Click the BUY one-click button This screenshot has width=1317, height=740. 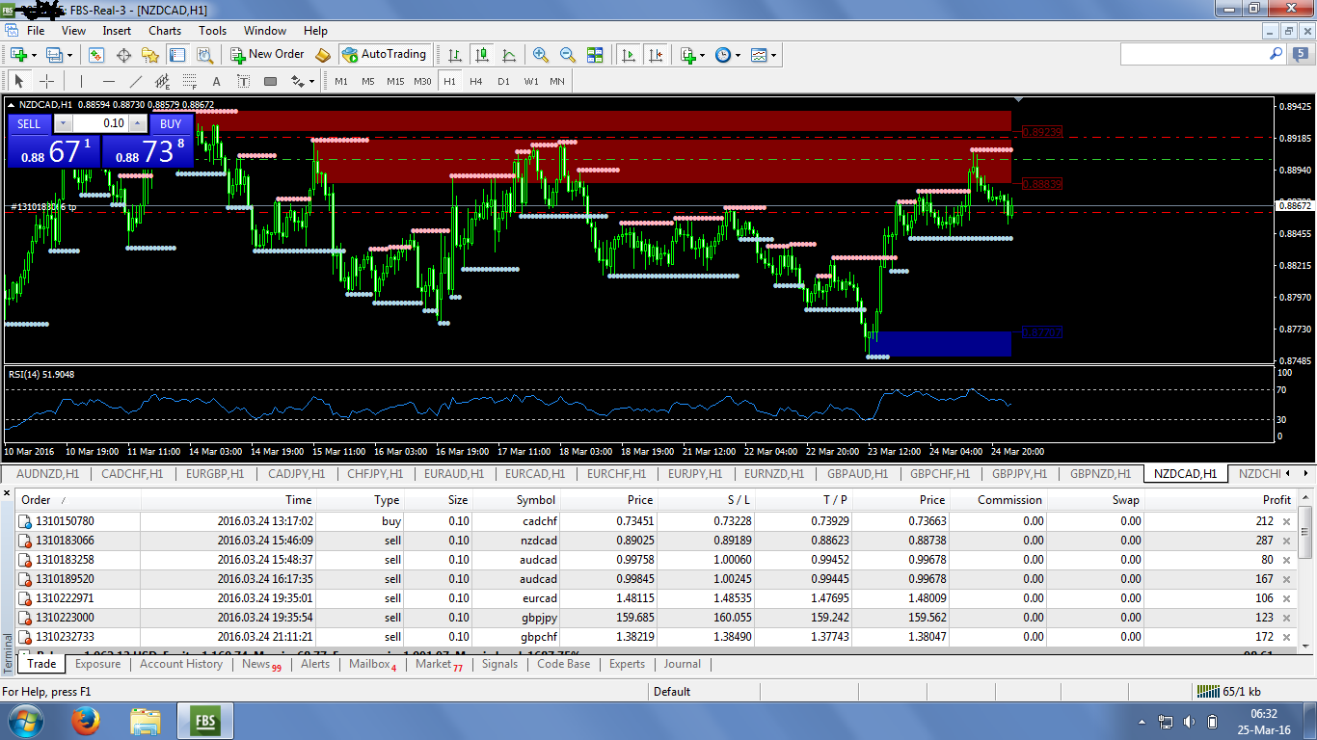point(171,123)
